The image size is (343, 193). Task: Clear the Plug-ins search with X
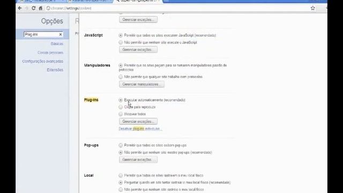61,34
